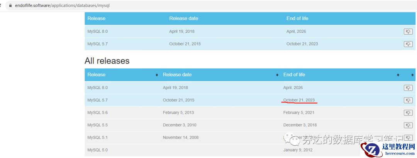Sort All releases by the Release column arrow
This screenshot has height=158, width=417.
tap(157, 75)
